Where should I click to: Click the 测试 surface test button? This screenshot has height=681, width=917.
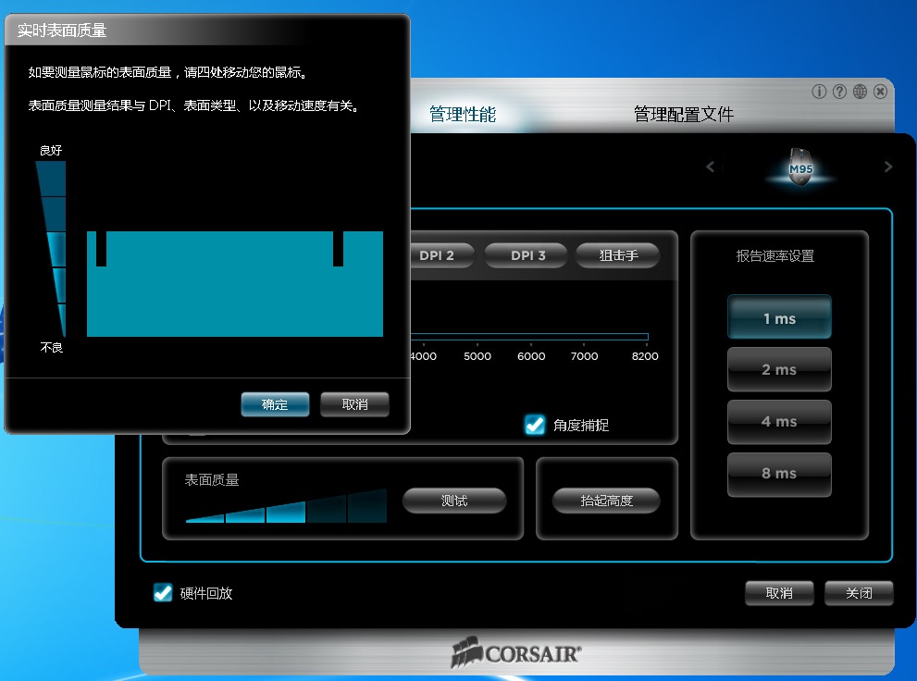pos(454,501)
